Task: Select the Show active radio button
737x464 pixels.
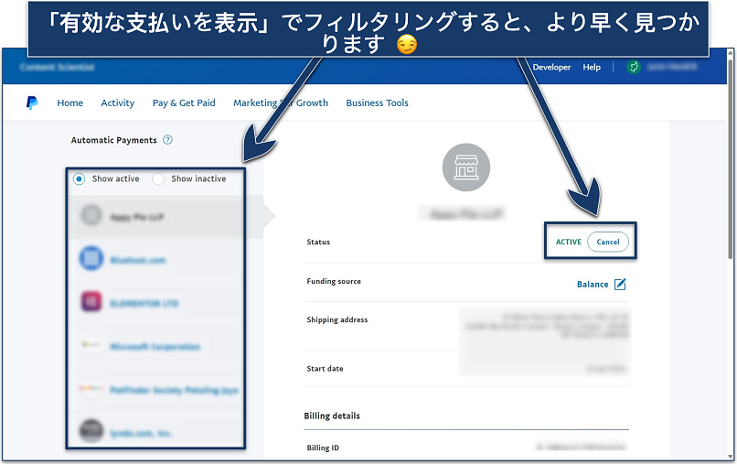Action: pos(80,179)
